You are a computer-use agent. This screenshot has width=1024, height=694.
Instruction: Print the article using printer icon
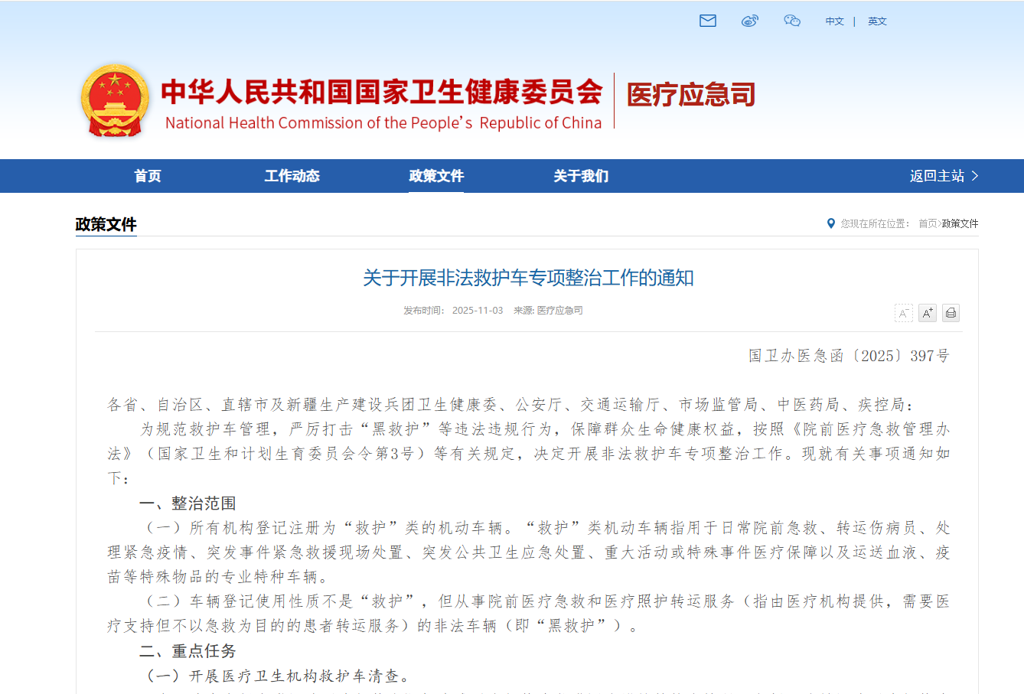click(951, 313)
